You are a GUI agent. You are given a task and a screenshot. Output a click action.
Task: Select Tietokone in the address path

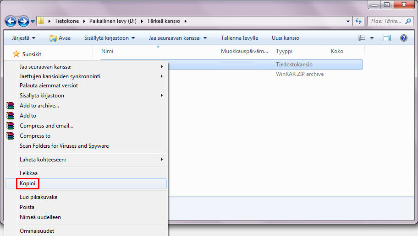tap(66, 21)
